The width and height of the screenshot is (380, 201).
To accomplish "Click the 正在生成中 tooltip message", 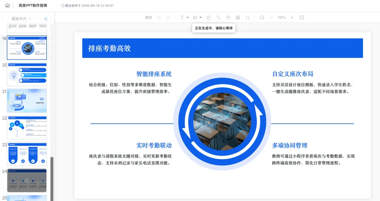I will click(x=214, y=28).
